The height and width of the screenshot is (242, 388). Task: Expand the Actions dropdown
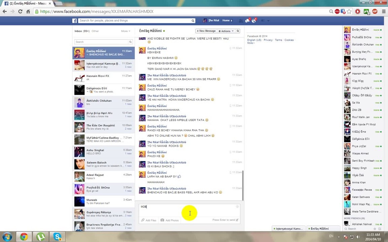pyautogui.click(x=226, y=31)
